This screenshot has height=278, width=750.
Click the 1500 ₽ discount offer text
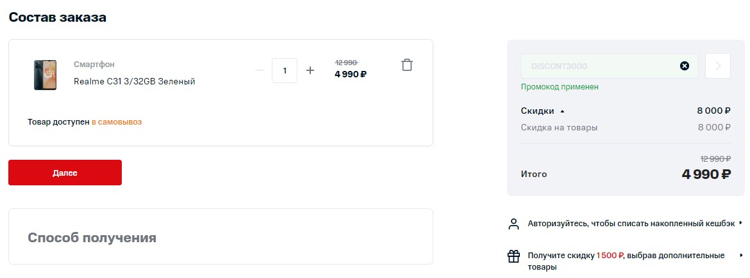pyautogui.click(x=610, y=256)
